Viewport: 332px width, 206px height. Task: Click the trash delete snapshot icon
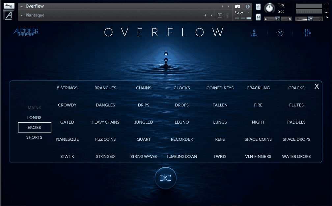point(227,15)
